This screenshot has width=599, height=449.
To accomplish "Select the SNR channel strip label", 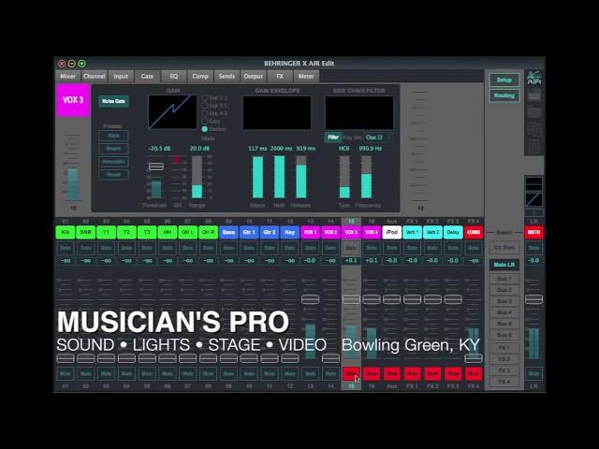I will [x=85, y=232].
